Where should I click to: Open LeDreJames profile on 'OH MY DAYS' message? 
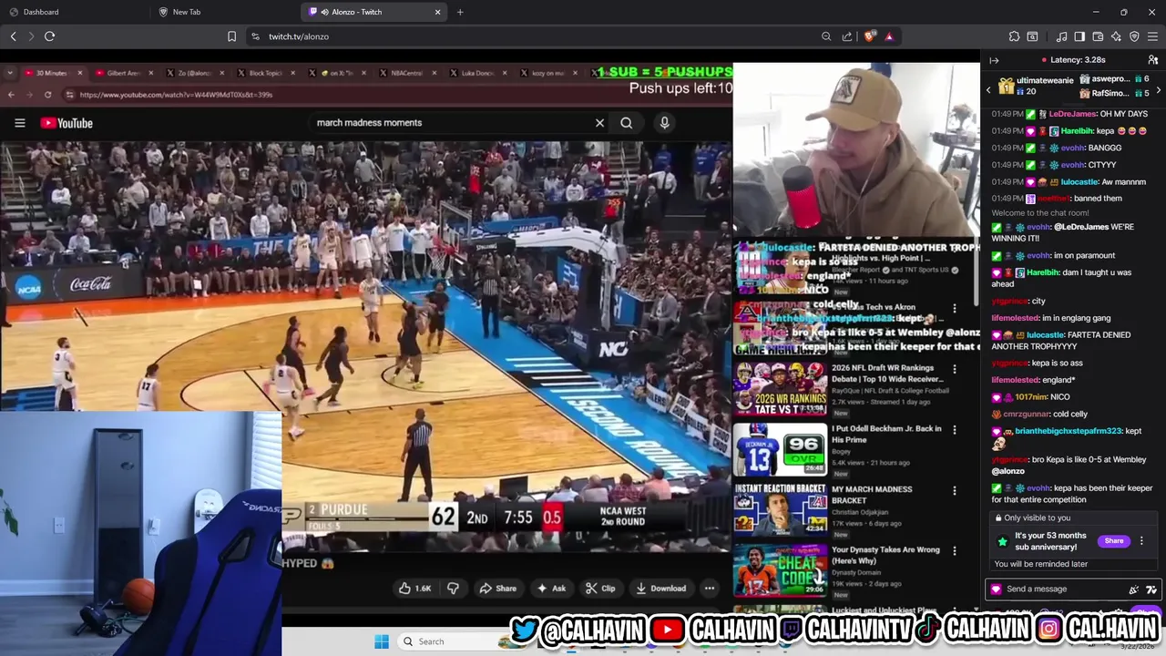point(1072,114)
